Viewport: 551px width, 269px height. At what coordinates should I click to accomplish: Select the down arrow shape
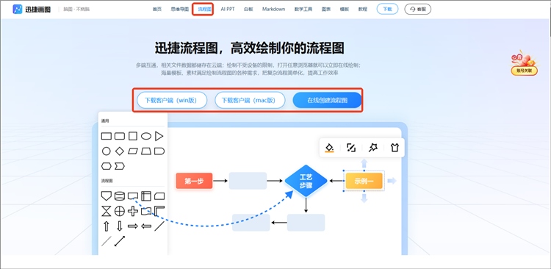click(x=120, y=226)
